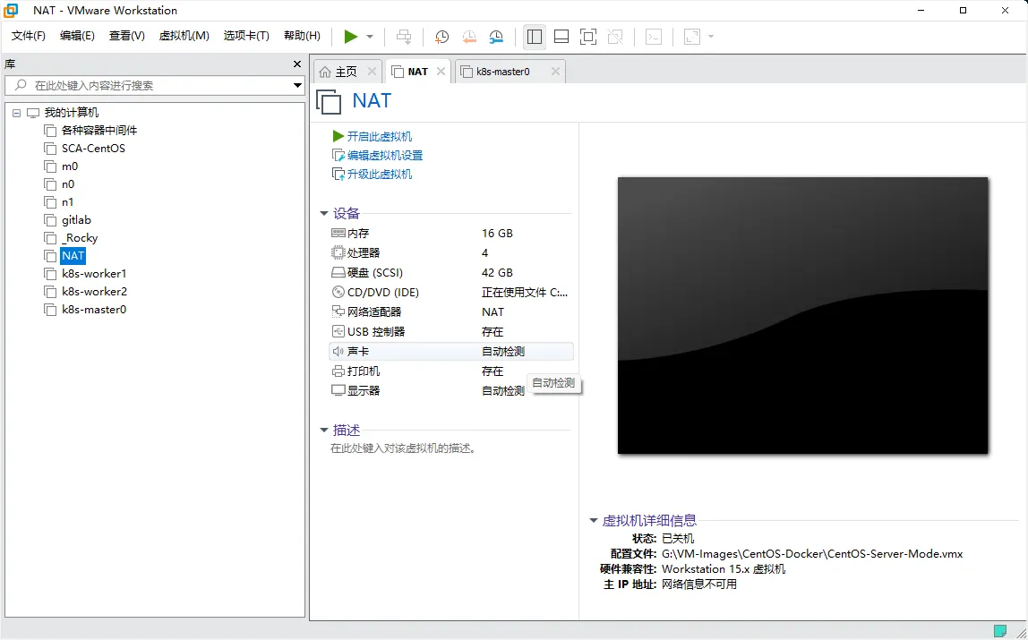The width and height of the screenshot is (1028, 640).
Task: Open the 编辑(E) menu
Action: point(77,36)
